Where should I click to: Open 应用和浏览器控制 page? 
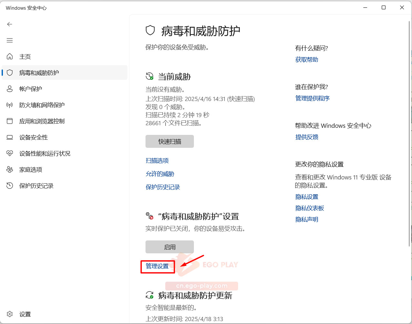pos(65,121)
